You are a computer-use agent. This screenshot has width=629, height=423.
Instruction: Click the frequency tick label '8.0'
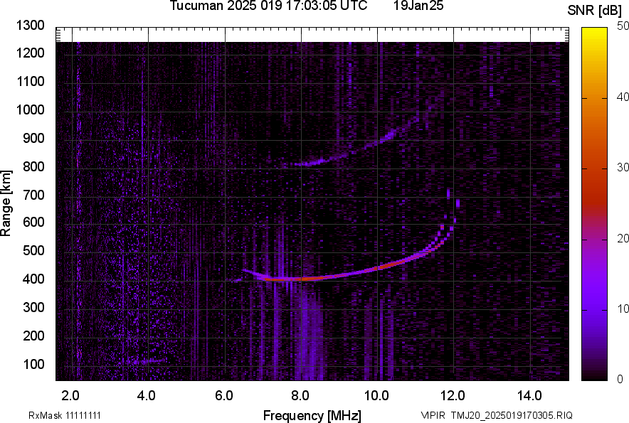[300, 396]
